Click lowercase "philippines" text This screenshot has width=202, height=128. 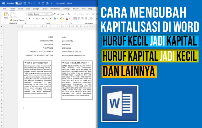pyautogui.click(x=67, y=48)
